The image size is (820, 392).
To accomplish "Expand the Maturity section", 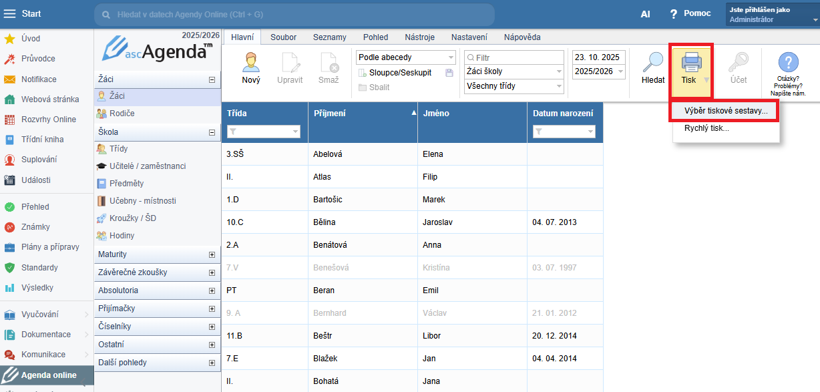I will click(x=212, y=254).
